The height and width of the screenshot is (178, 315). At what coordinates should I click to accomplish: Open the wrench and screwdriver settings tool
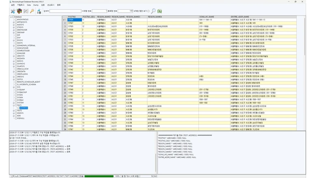13,11
